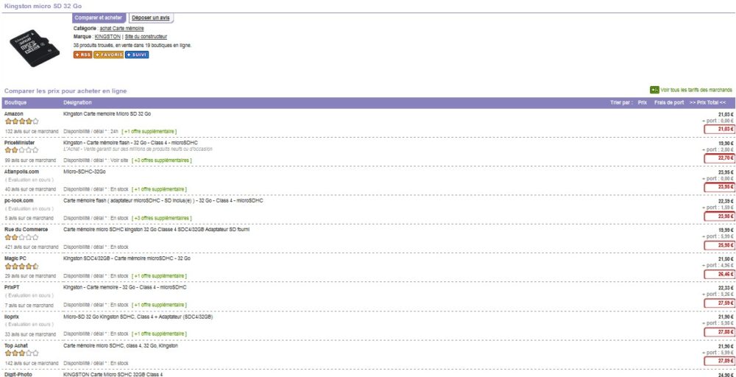
Task: Expand Iloprix's +1 offre supplémentaire
Action: [159, 334]
